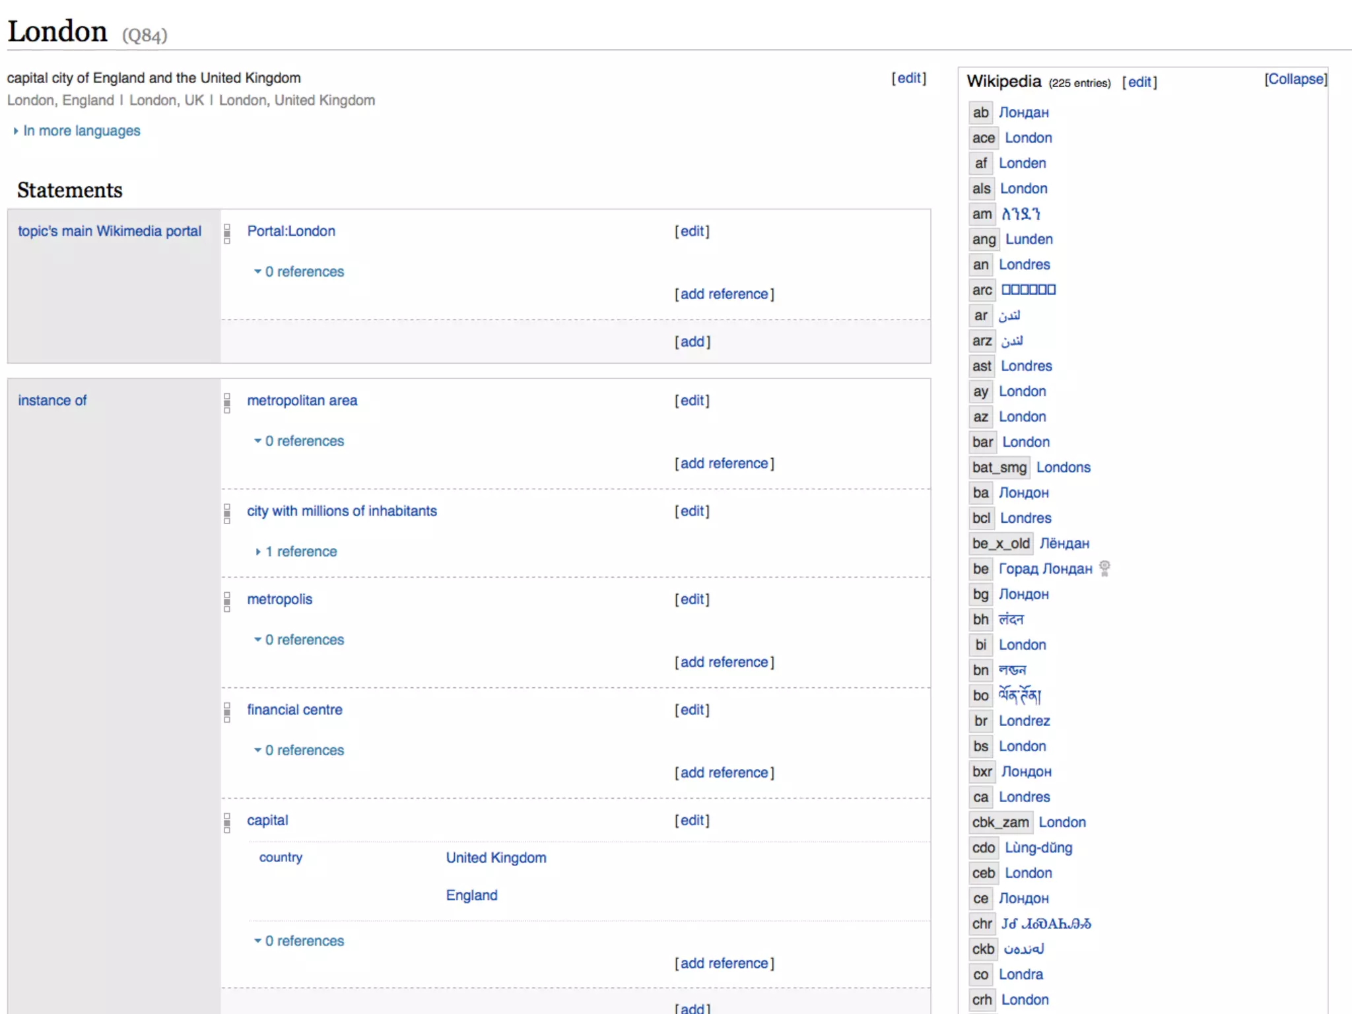
Task: Expand the '1 reference' toggle
Action: [300, 551]
